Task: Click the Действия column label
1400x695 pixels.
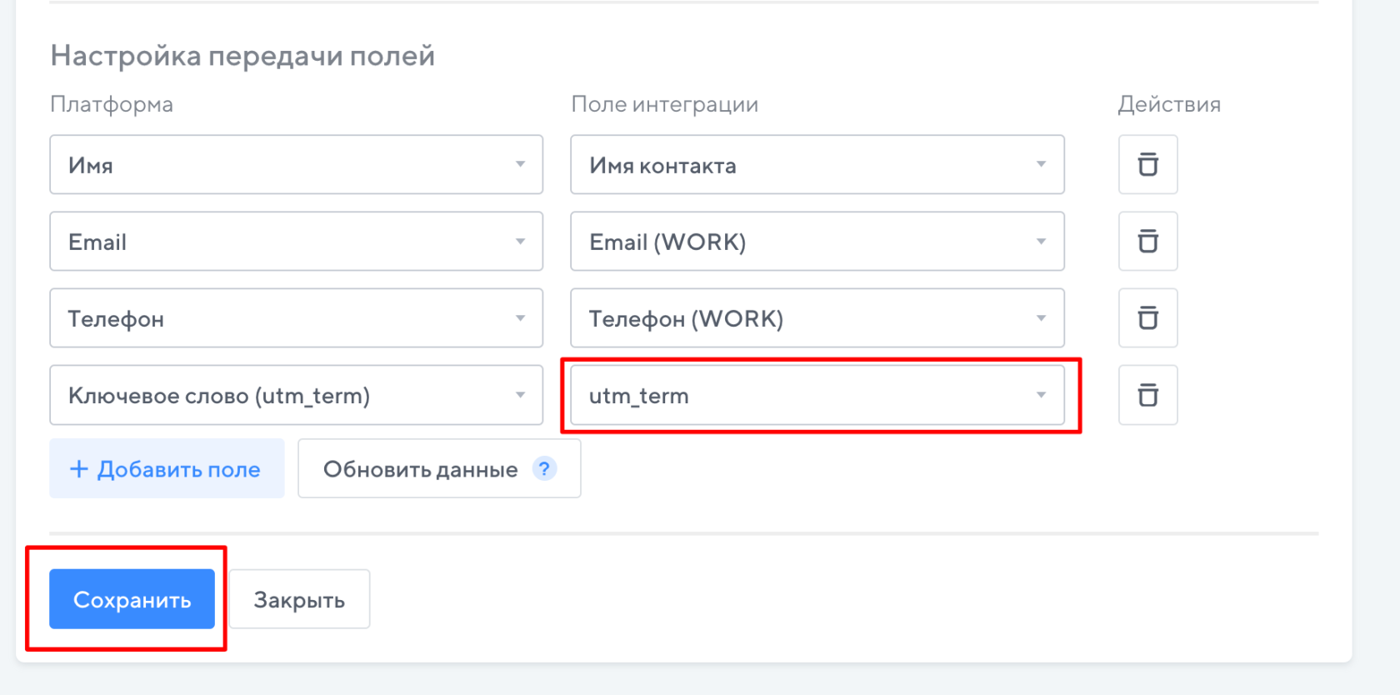Action: [1168, 104]
